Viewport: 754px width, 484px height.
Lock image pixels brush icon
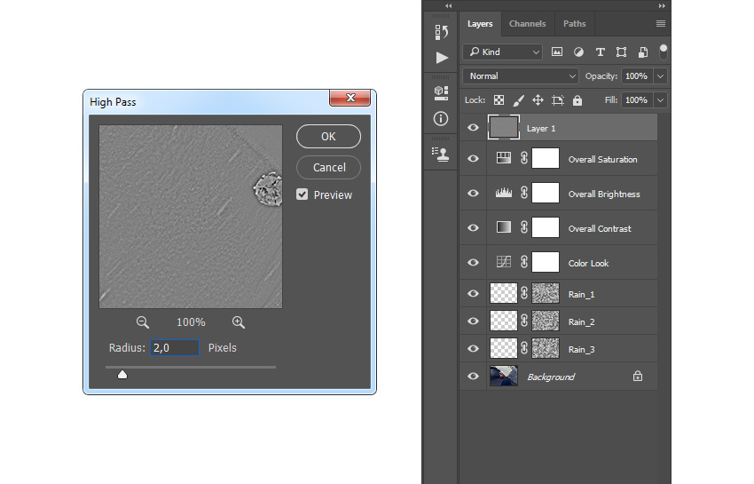click(518, 100)
